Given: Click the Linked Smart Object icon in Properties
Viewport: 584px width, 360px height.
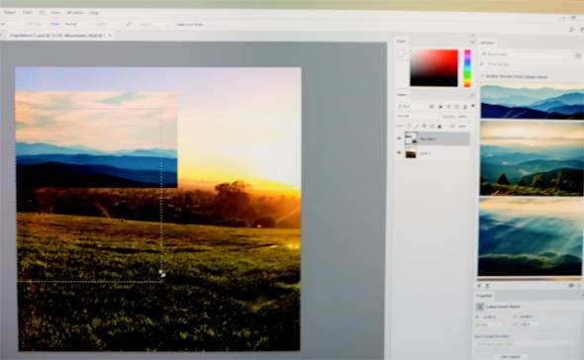Looking at the screenshot, I should coord(480,307).
